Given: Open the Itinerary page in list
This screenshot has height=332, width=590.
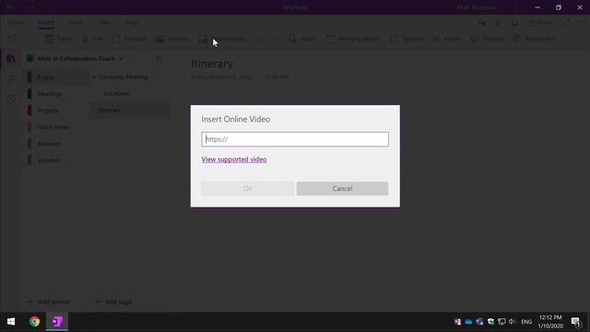Looking at the screenshot, I should (x=130, y=111).
